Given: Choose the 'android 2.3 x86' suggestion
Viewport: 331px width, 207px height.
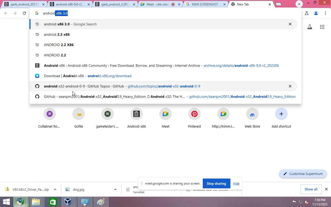Looking at the screenshot, I should 163,34.
